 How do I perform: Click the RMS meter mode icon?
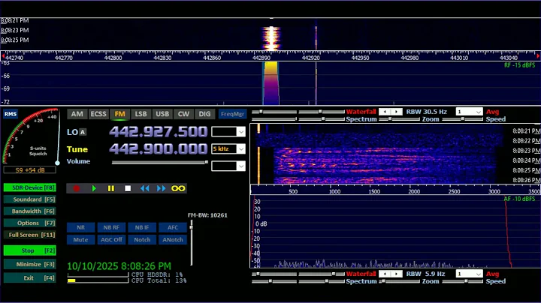click(11, 114)
